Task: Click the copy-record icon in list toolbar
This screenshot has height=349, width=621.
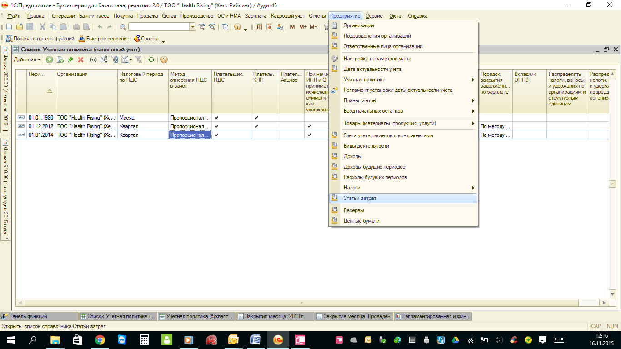Action: coord(60,60)
